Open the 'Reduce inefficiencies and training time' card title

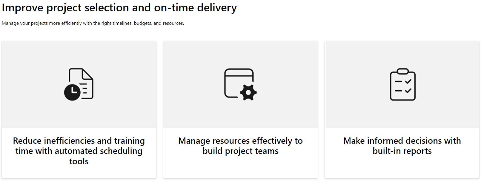pyautogui.click(x=79, y=151)
